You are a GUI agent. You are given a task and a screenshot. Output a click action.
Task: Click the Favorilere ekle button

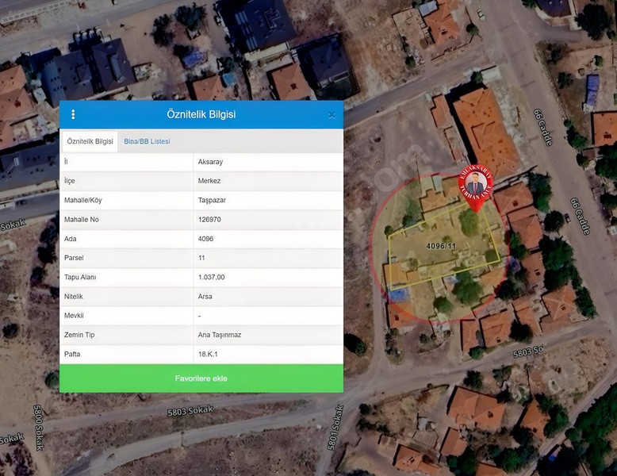tap(201, 378)
